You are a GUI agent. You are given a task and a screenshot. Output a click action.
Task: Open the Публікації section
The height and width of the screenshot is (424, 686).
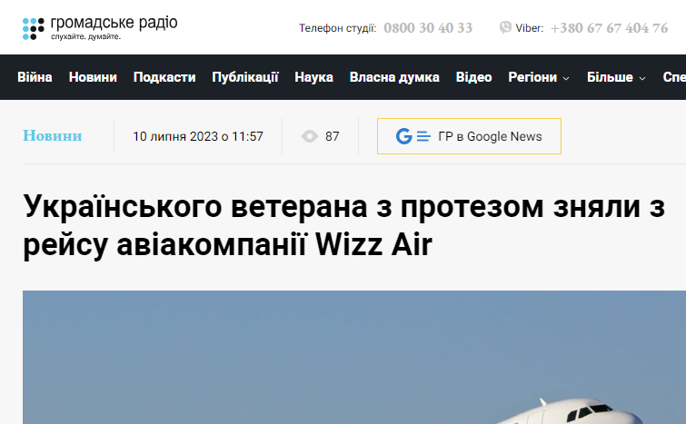point(245,77)
